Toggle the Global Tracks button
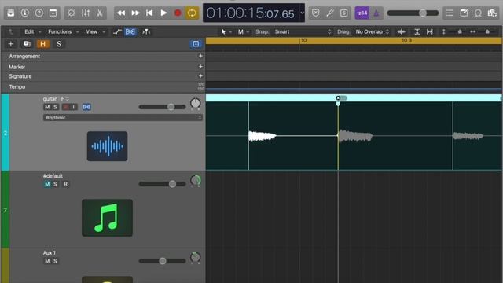 pyautogui.click(x=196, y=44)
